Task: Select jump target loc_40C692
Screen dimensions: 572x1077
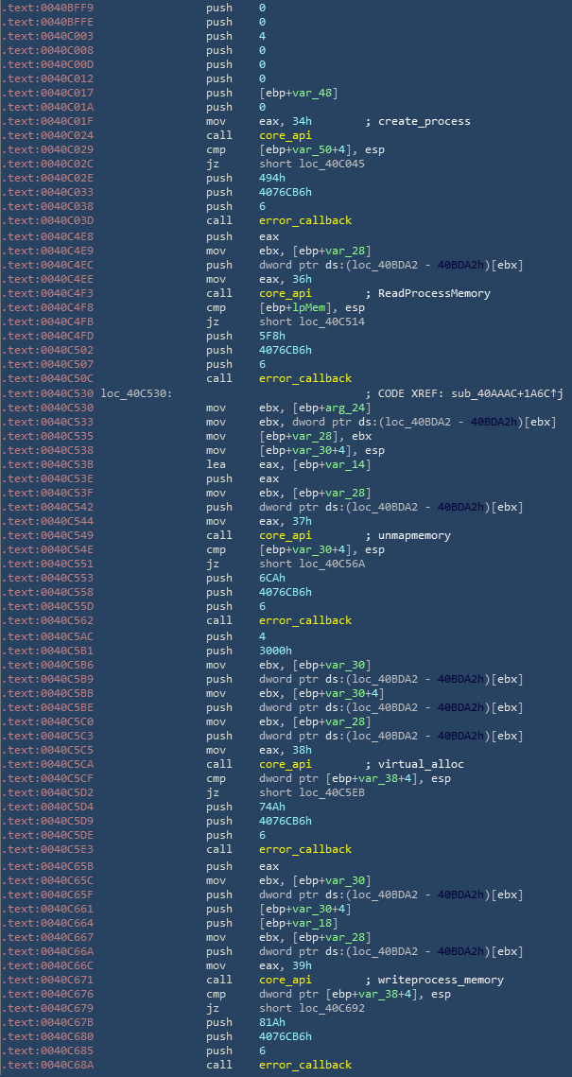Action: click(x=332, y=1008)
